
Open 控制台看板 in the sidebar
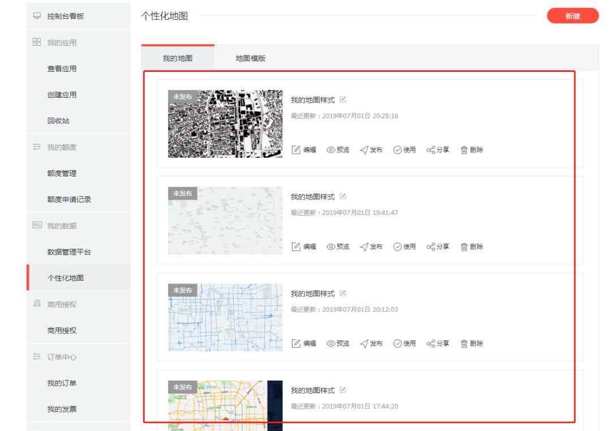coord(66,16)
